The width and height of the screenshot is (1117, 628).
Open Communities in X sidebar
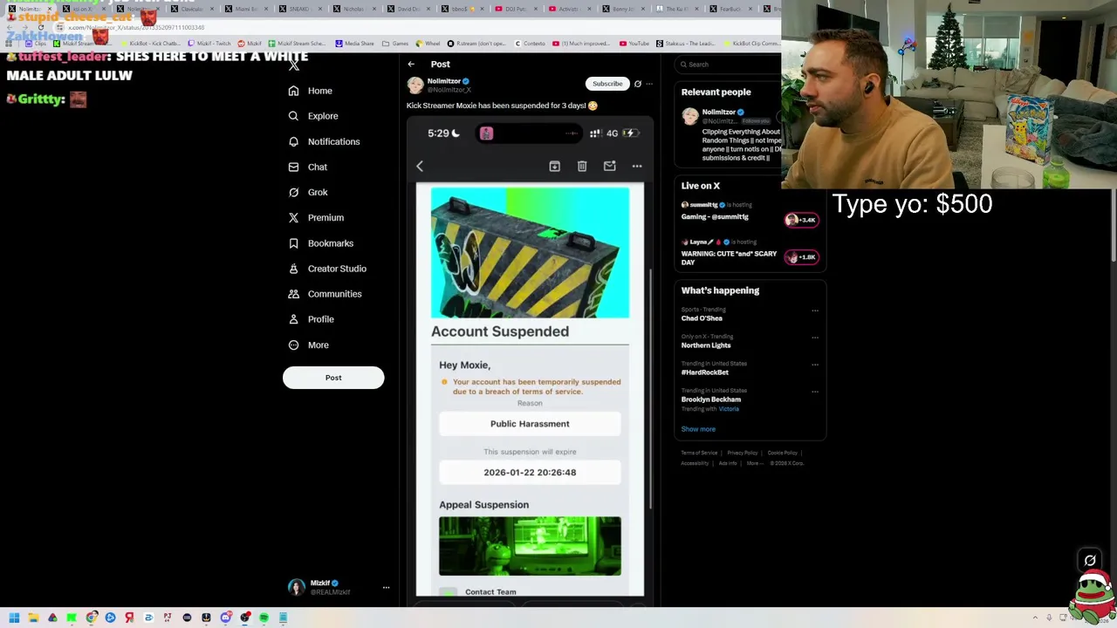[325, 294]
